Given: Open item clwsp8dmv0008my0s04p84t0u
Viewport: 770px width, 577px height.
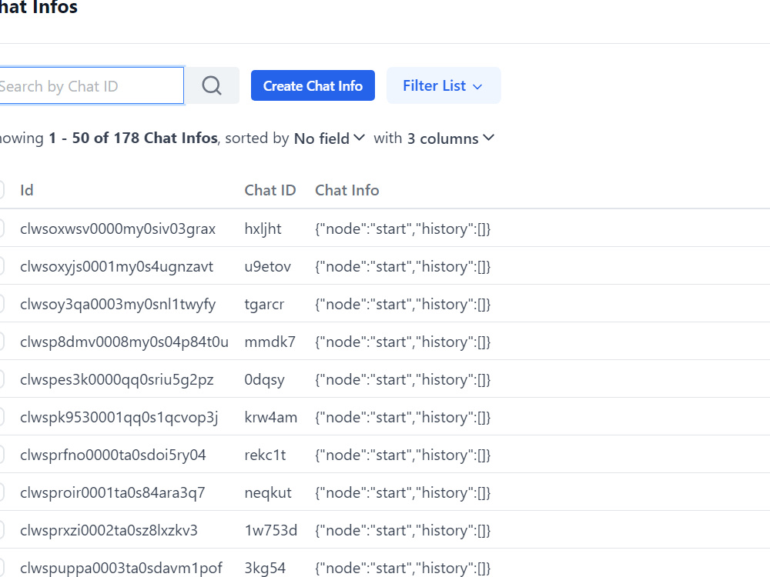Looking at the screenshot, I should click(x=124, y=342).
